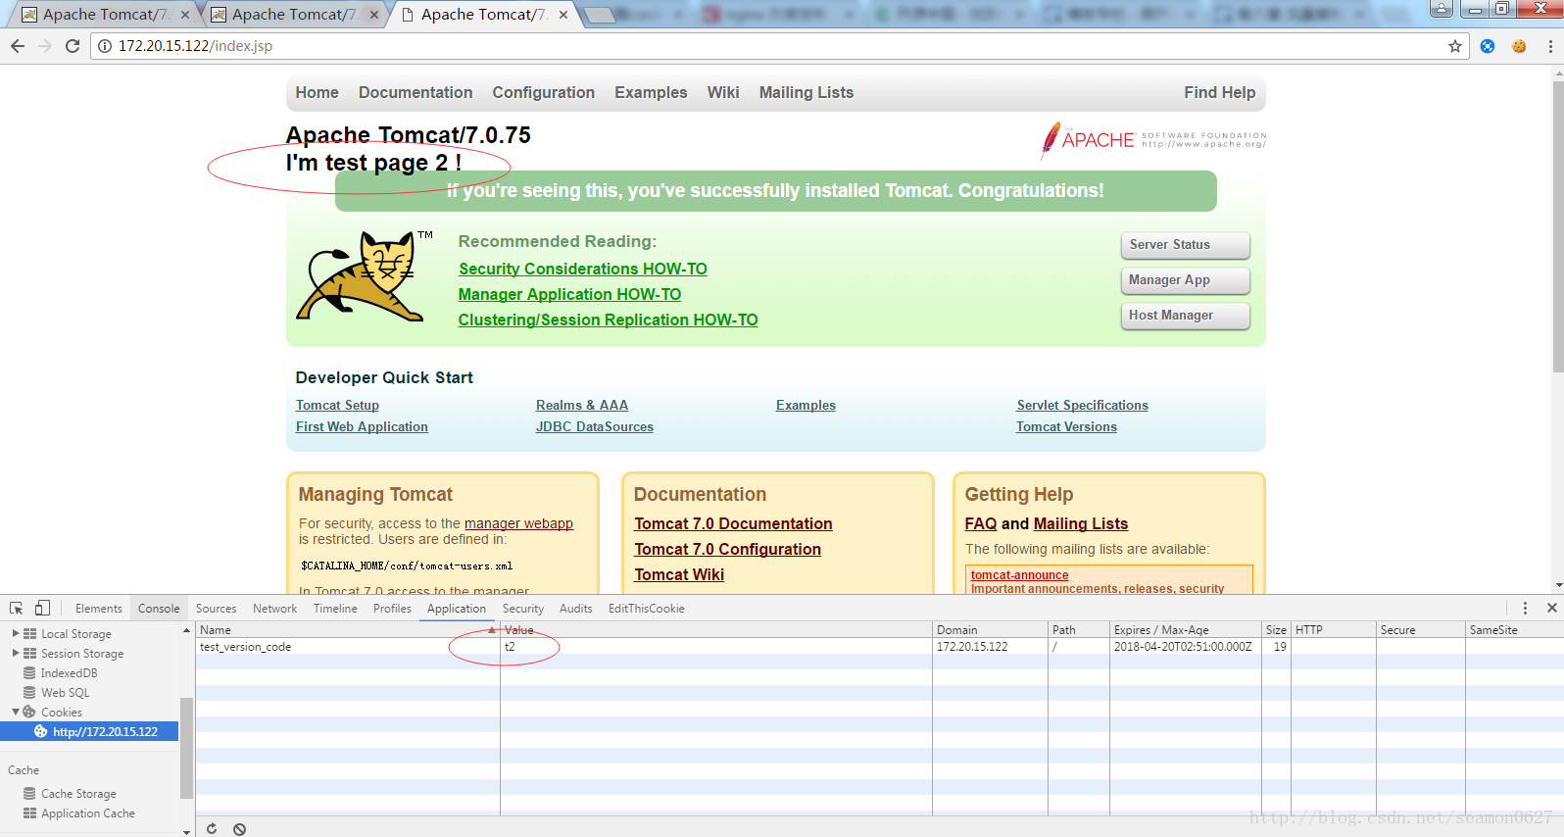Viewport: 1564px width, 837px height.
Task: Open the Configuration nav link
Action: (543, 93)
